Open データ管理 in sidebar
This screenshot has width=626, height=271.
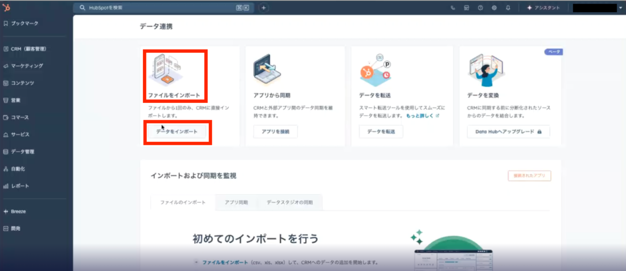coord(23,152)
